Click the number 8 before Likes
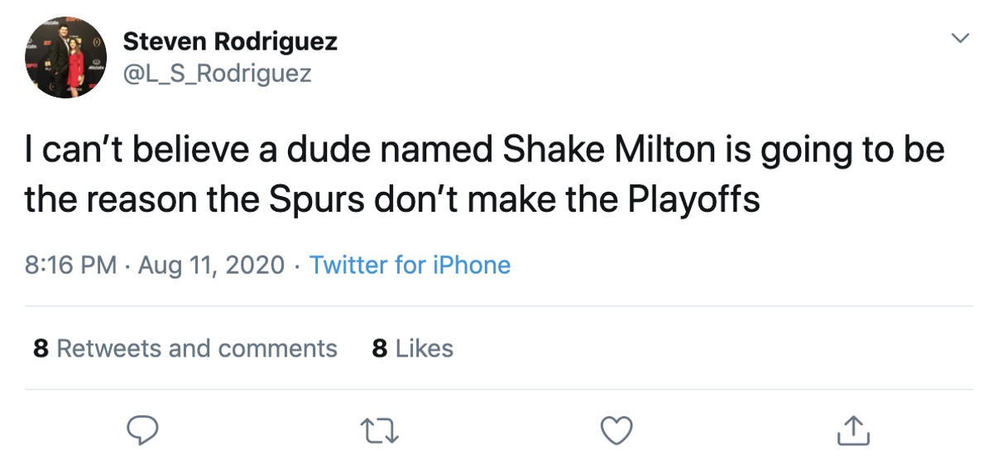This screenshot has width=993, height=464. point(380,348)
